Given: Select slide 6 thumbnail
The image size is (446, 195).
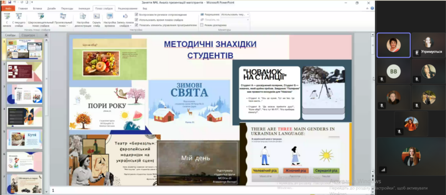Looking at the screenshot, I should point(25,162).
